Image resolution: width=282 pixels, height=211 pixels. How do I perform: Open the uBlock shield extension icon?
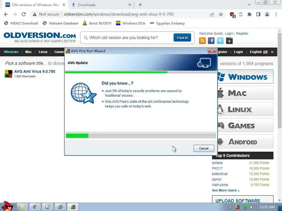[232, 15]
